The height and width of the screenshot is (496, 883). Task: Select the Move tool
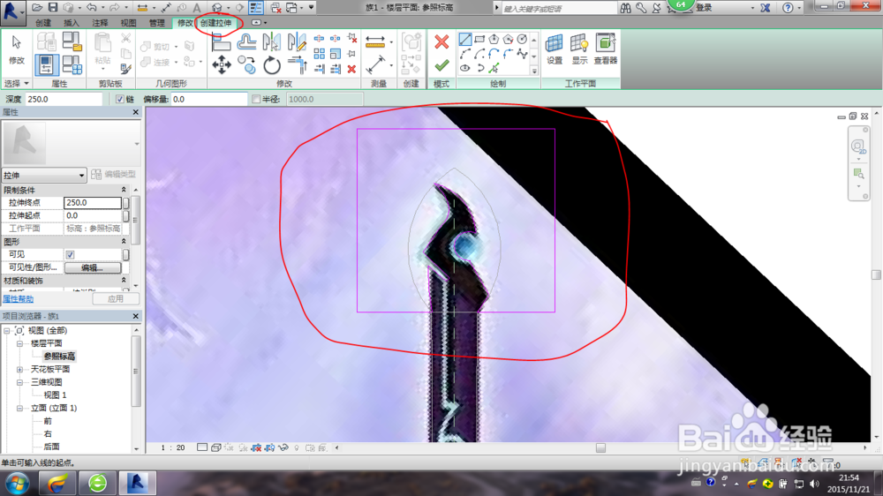tap(222, 64)
